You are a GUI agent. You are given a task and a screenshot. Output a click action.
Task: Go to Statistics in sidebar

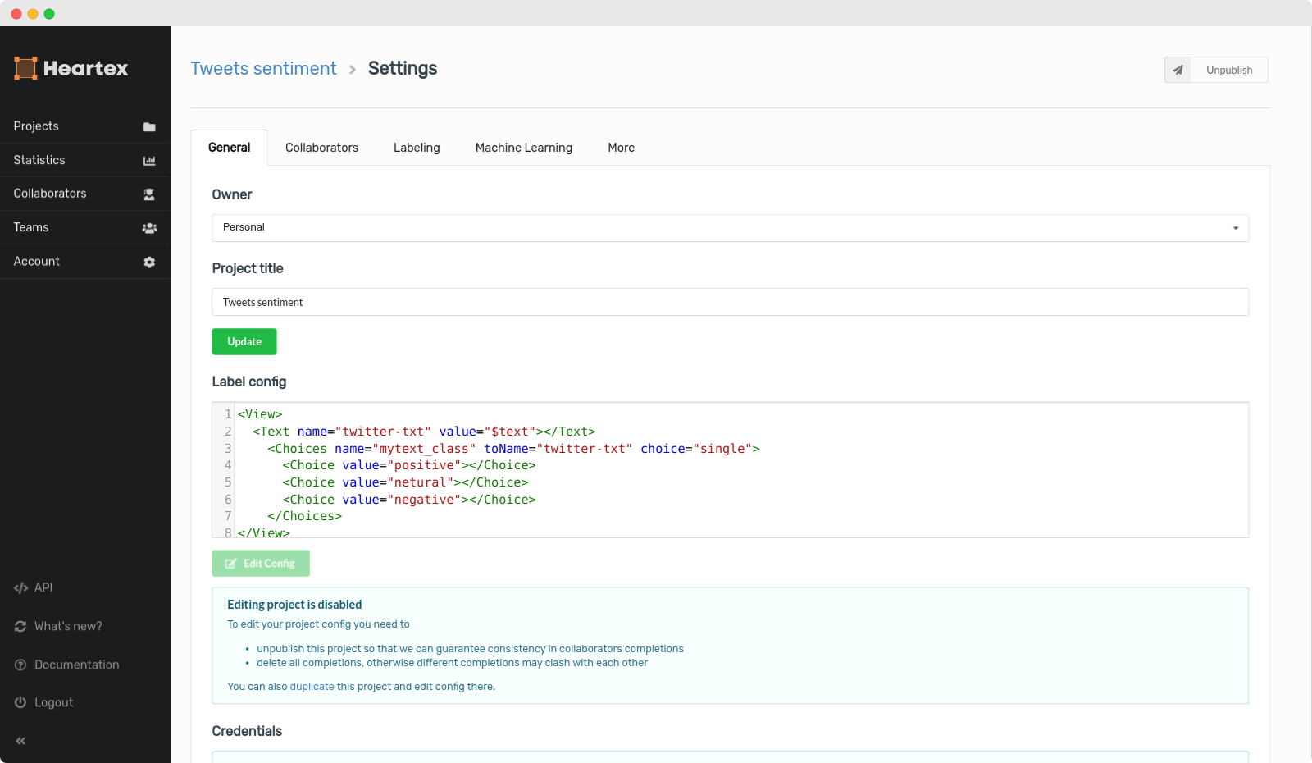point(85,160)
